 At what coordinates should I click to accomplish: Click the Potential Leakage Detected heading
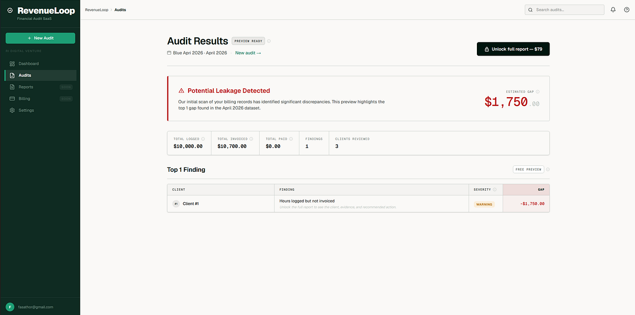pos(228,91)
